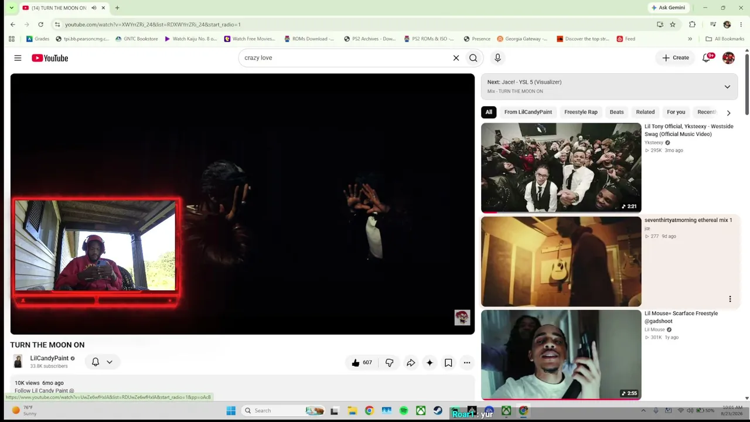Click the browser address bar URL
The height and width of the screenshot is (422, 750).
(153, 25)
